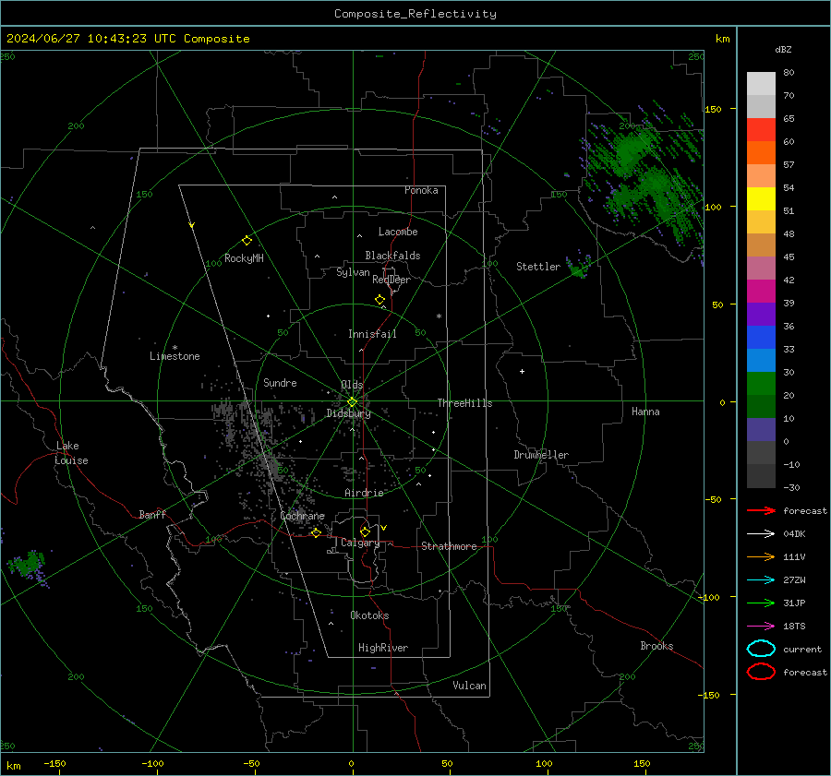
Task: Click the Brooks city label
Action: point(656,646)
